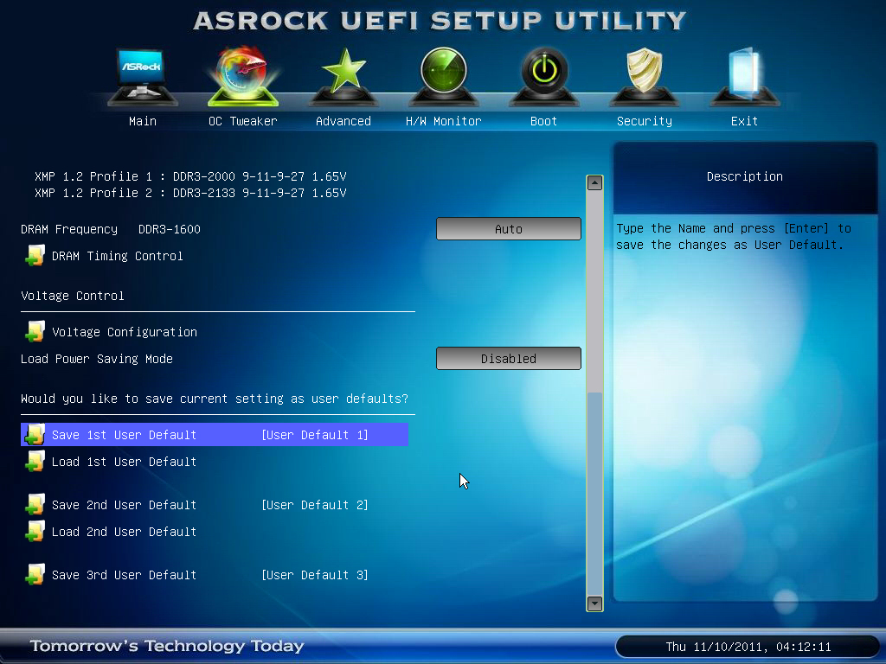886x664 pixels.
Task: Open the DRAM Frequency Auto dropdown
Action: click(509, 228)
